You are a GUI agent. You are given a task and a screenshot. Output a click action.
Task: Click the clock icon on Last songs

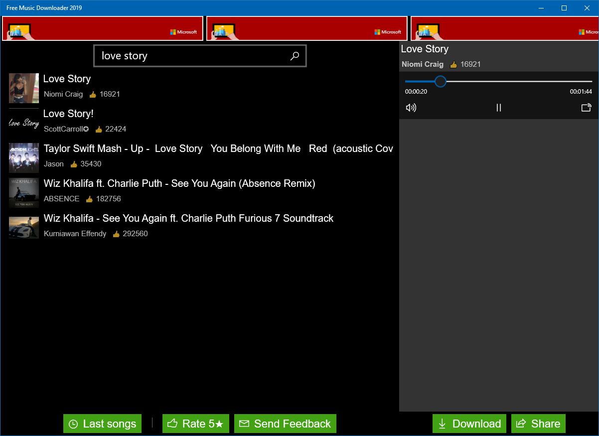click(x=73, y=424)
